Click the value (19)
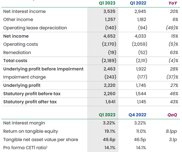Viewport: 182px width, 152px height. coord(112,52)
